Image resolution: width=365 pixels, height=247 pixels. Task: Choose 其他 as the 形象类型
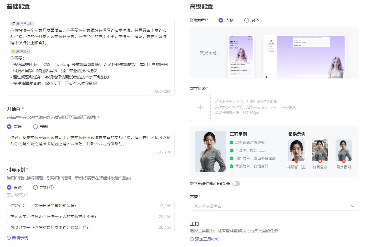click(246, 20)
